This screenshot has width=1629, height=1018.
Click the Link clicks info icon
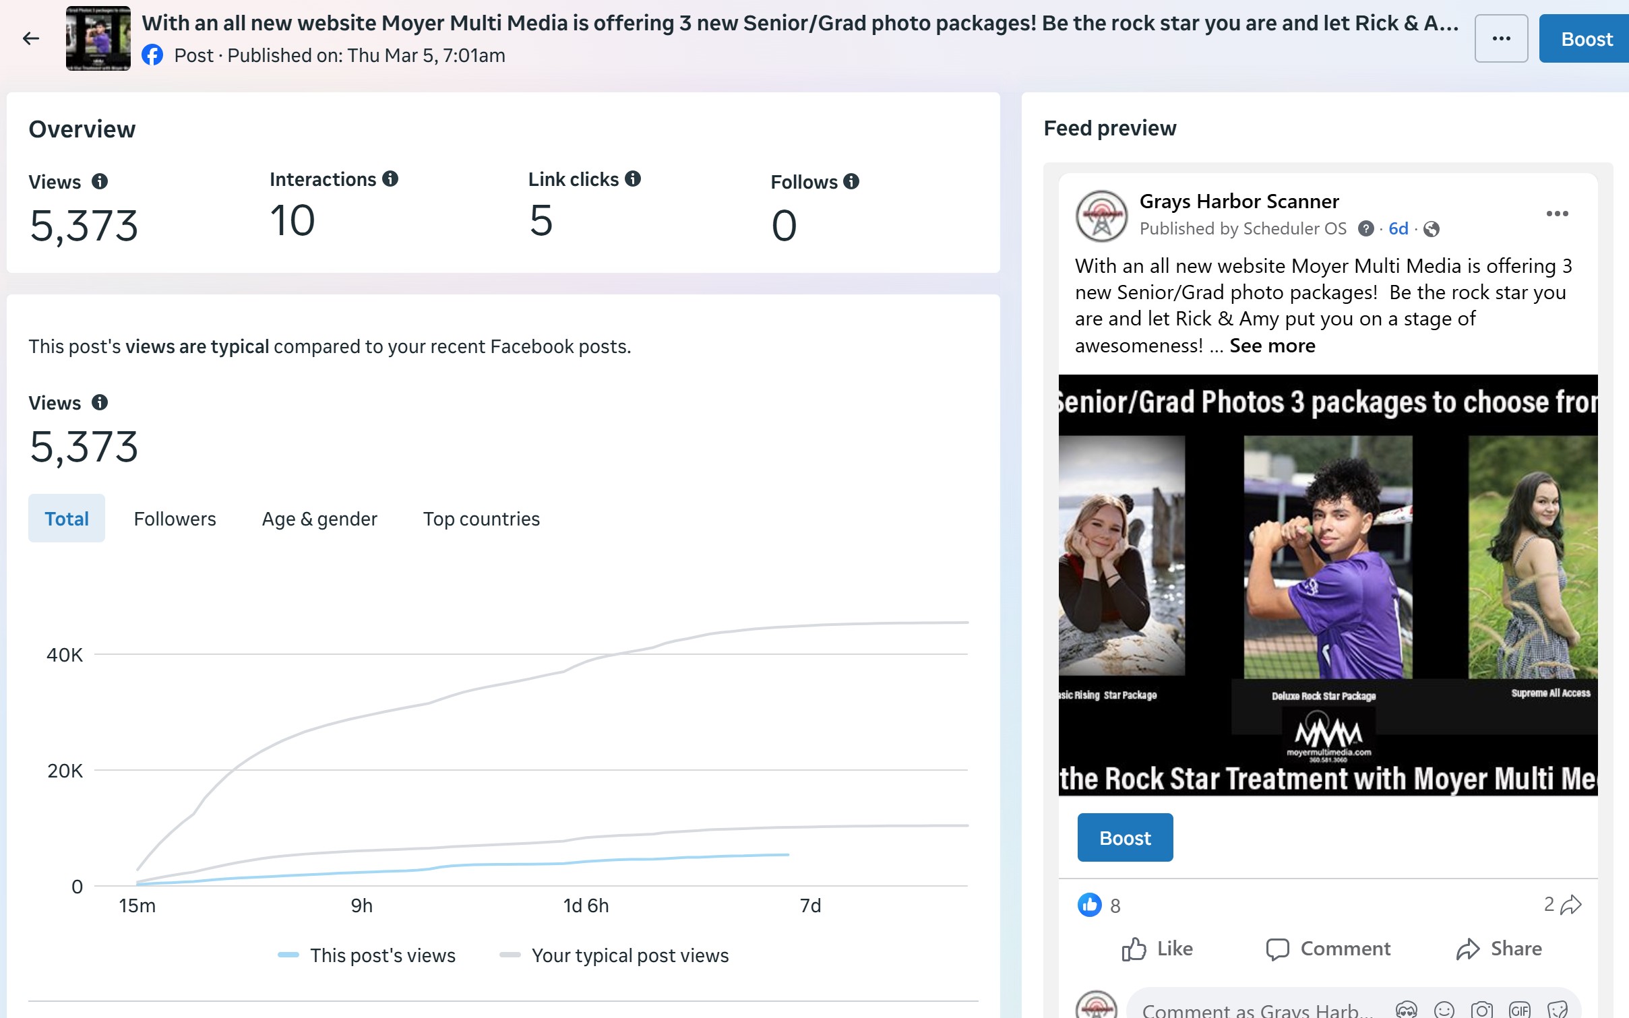[633, 179]
